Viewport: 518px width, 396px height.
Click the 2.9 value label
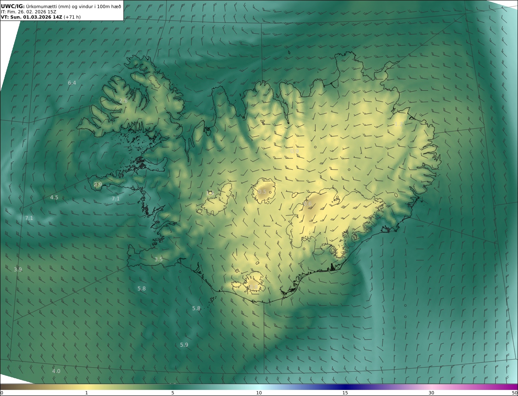(x=98, y=185)
